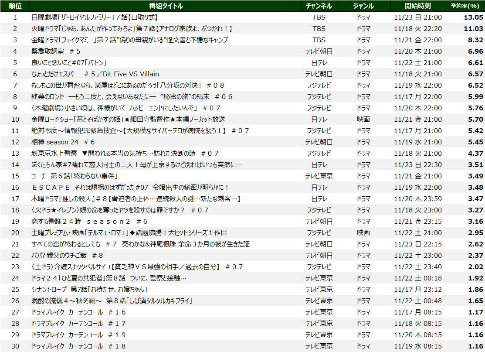Click the ジャンル column header
Screen dimensions: 485x352
pyautogui.click(x=363, y=6)
